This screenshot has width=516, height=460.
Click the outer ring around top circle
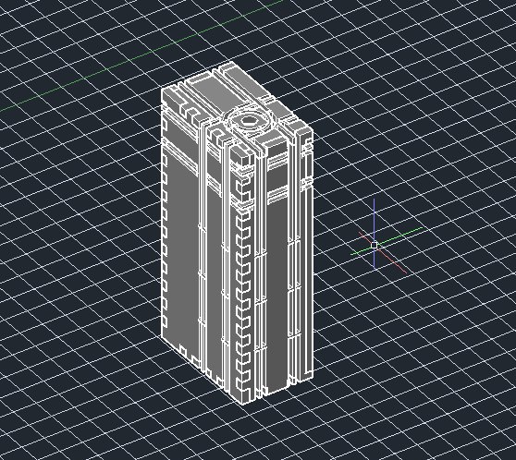(x=248, y=121)
